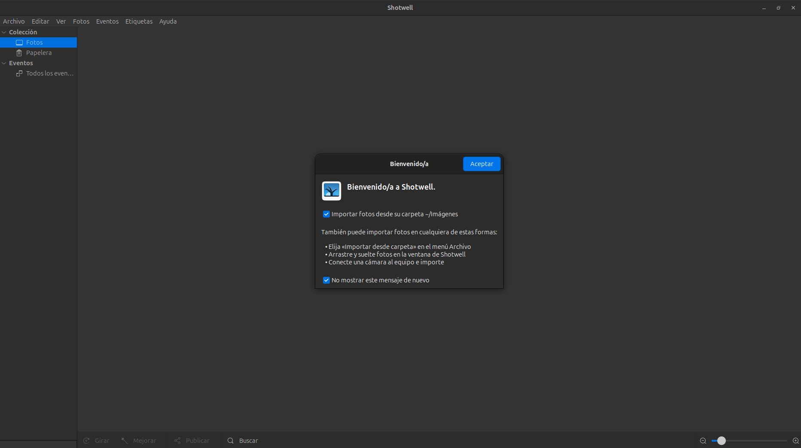Collapse the Eventos sidebar section
801x448 pixels.
[x=4, y=63]
